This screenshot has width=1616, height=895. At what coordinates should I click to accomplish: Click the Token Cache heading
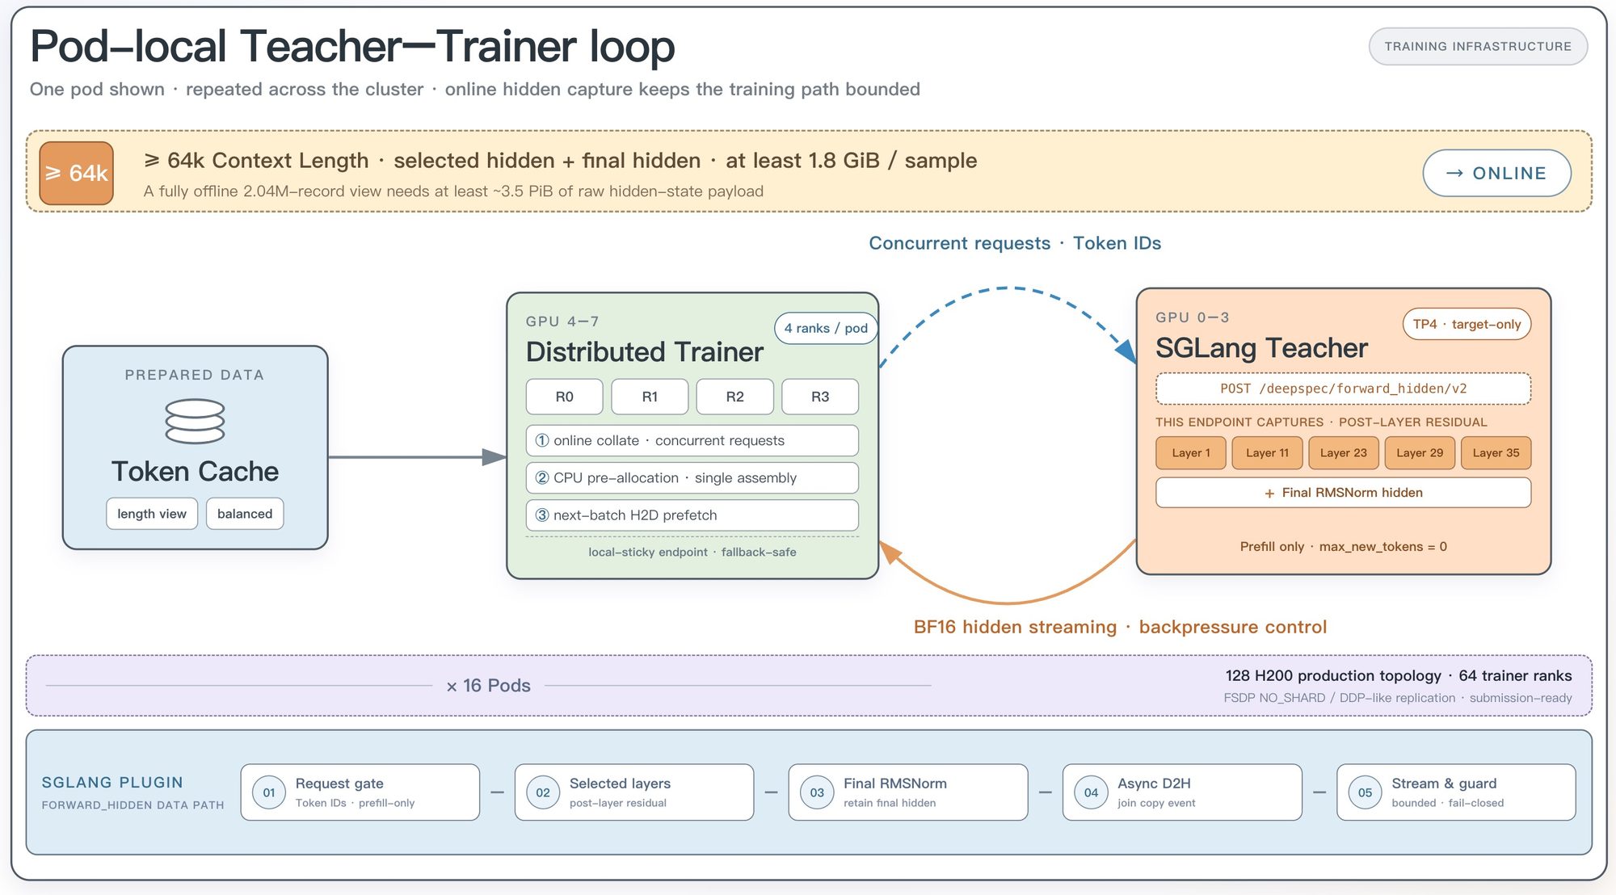195,471
